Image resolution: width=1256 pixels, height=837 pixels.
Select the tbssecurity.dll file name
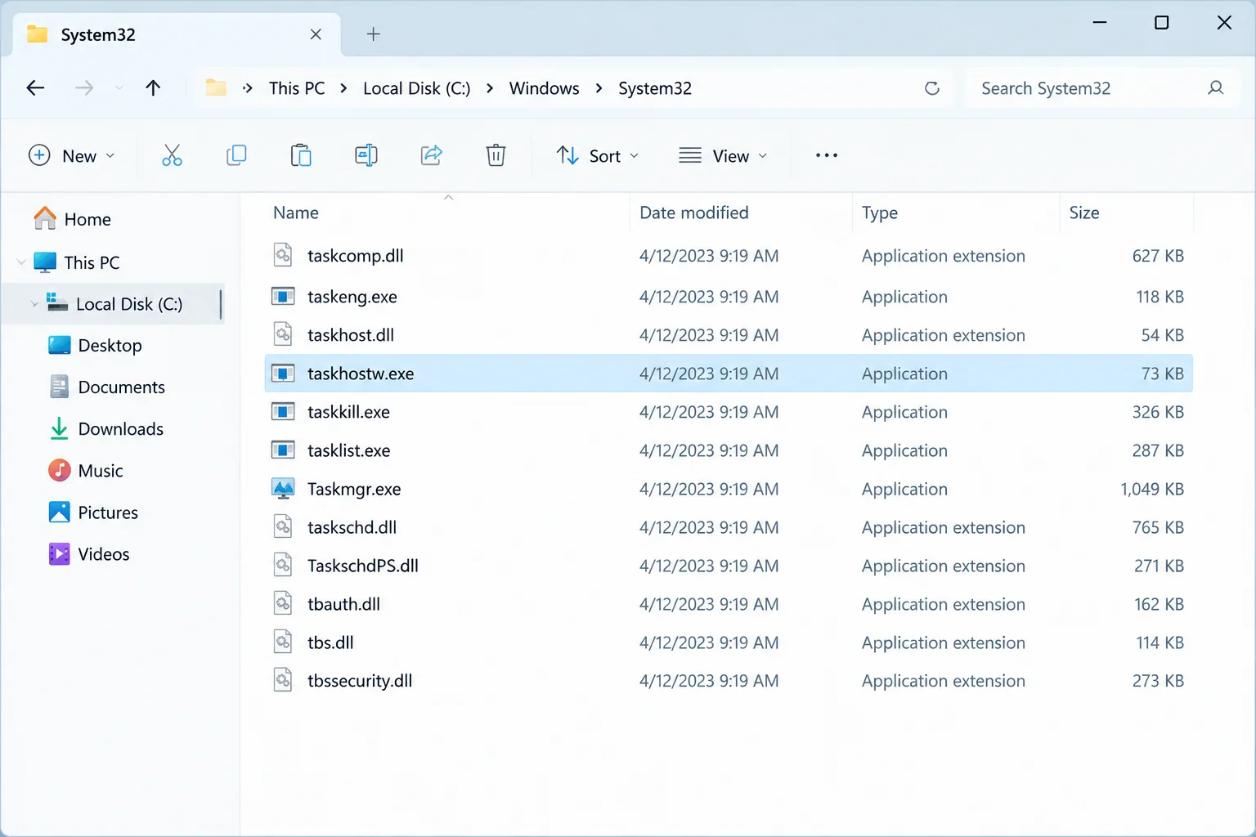[360, 681]
